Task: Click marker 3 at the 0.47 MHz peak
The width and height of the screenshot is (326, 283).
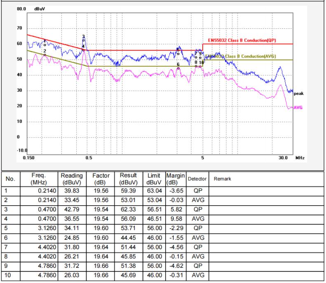Action: tap(83, 40)
